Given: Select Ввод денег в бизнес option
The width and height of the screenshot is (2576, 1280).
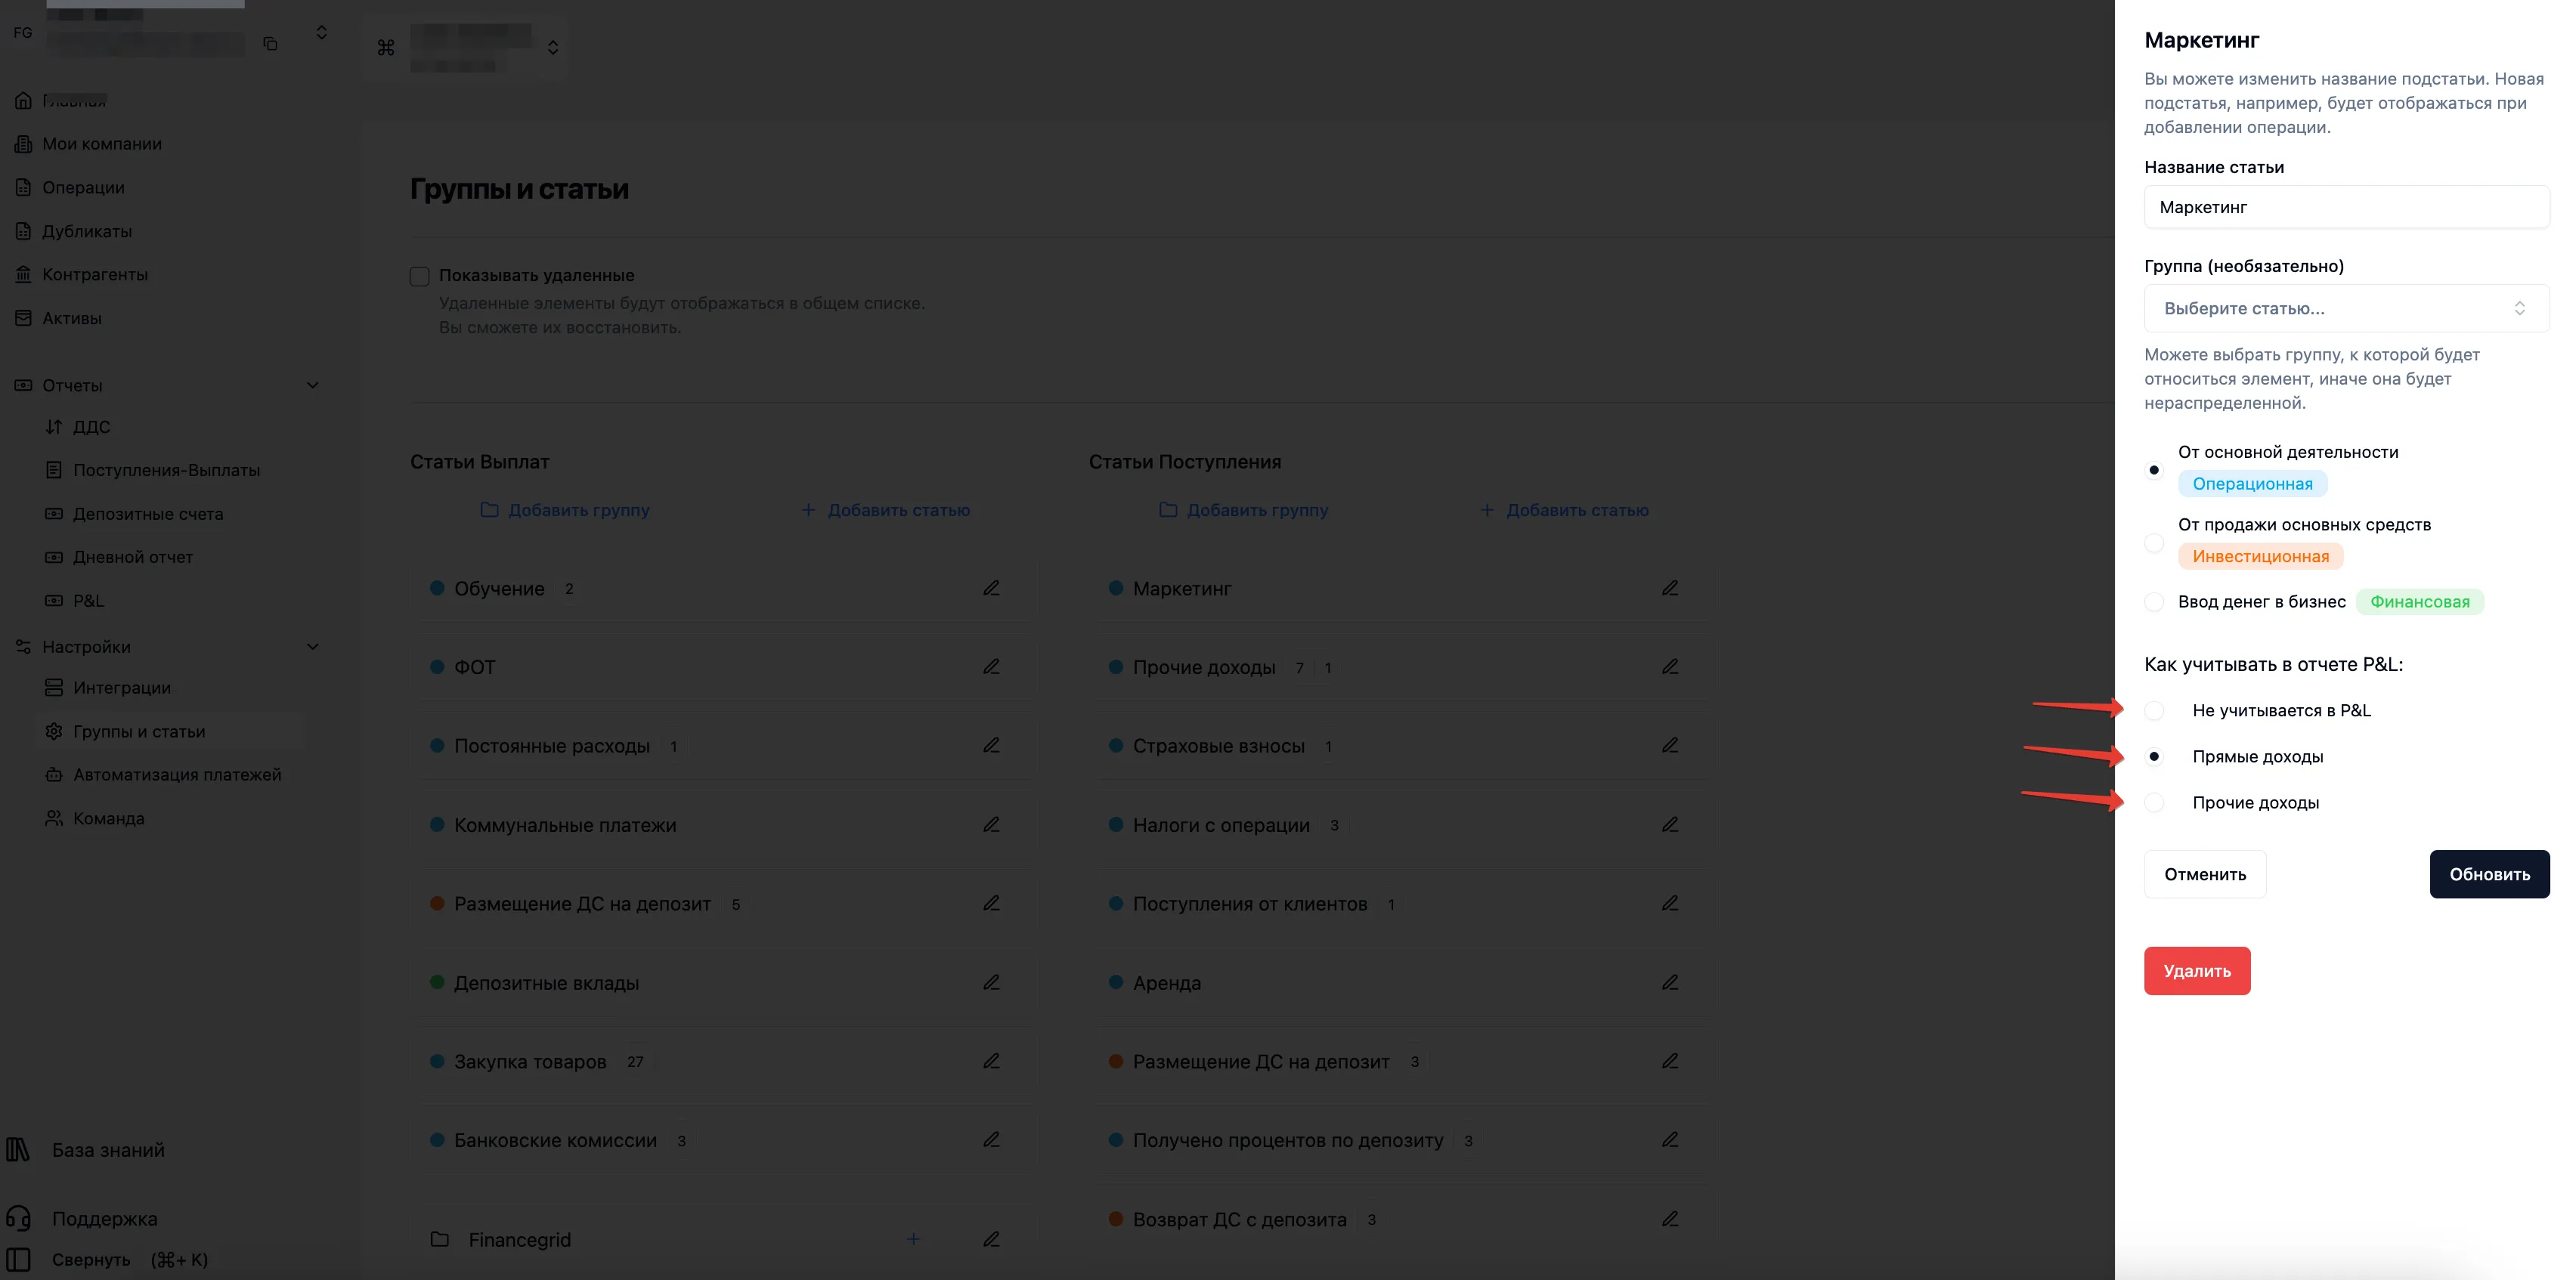Looking at the screenshot, I should [2154, 602].
